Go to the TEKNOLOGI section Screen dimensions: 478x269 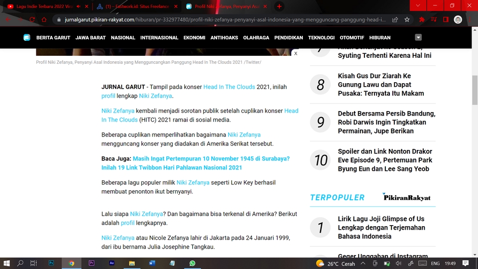tap(321, 37)
